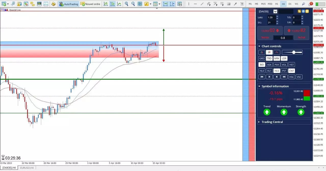
Task: Open the Navigator folder tree icon
Action: click(x=32, y=4)
